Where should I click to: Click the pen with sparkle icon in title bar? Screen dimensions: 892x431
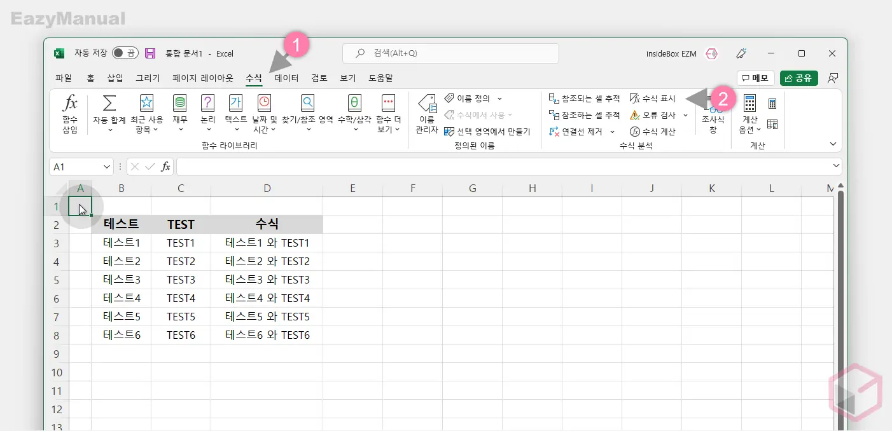tap(741, 53)
